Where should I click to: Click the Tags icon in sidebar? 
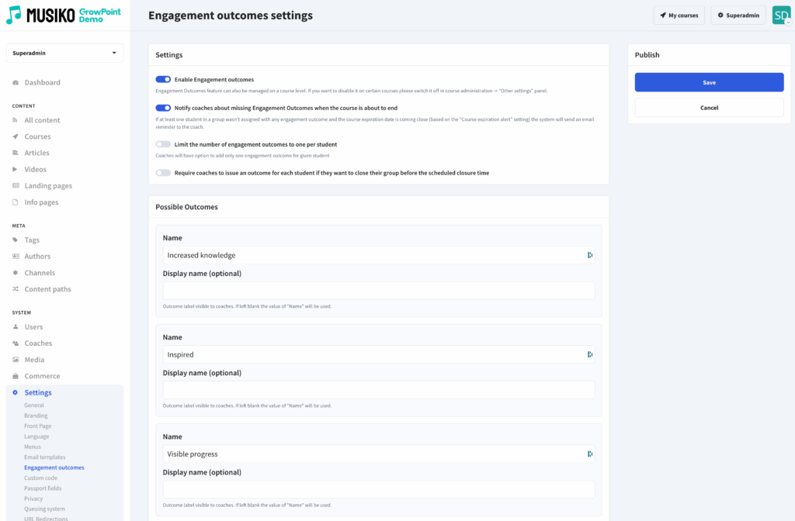16,240
